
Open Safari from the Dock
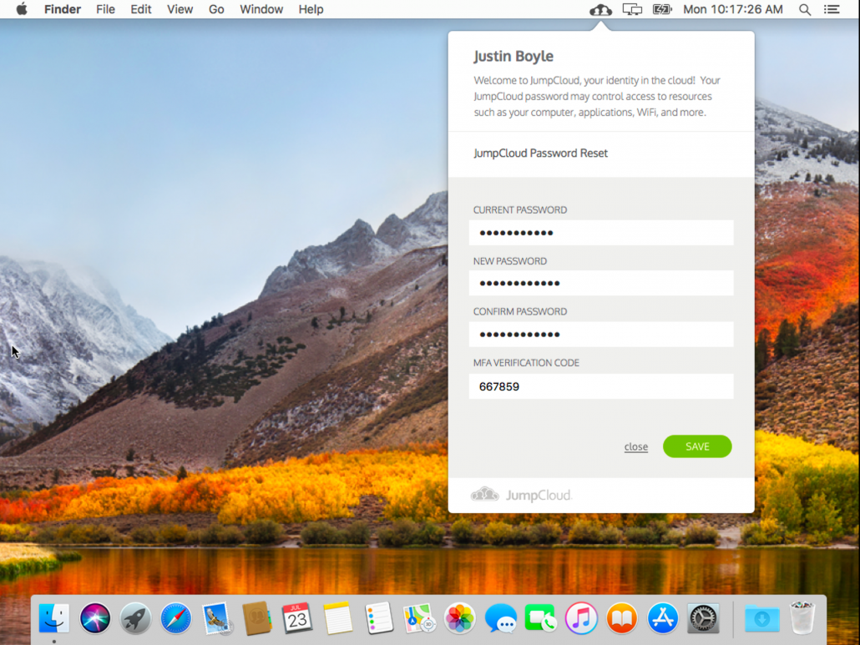[176, 618]
